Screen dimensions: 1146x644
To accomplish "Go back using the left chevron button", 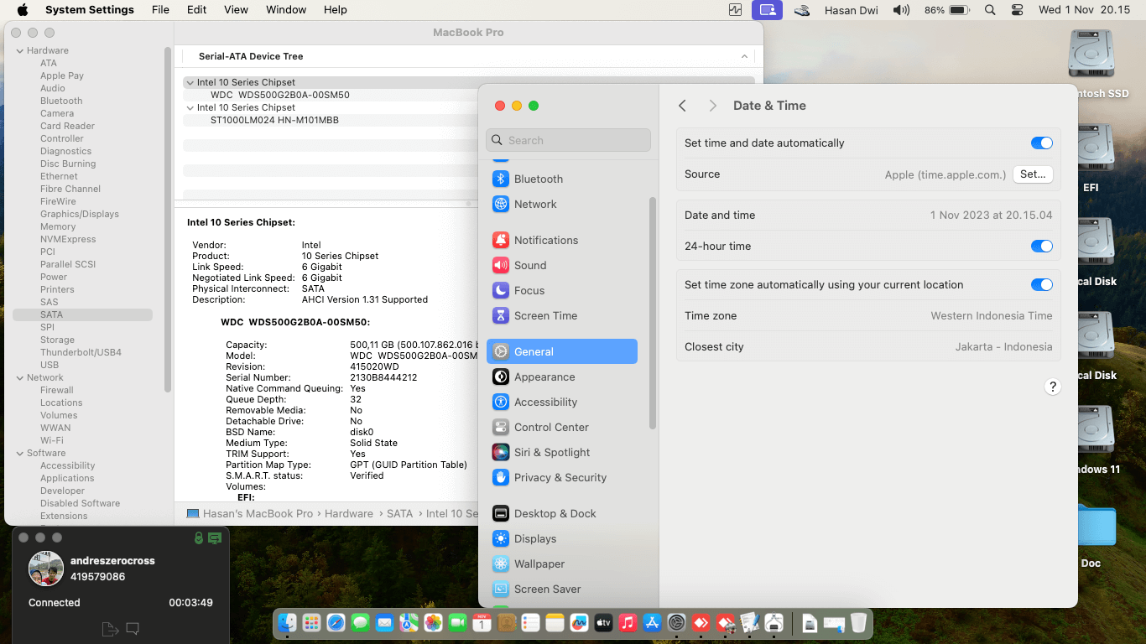I will (x=683, y=106).
